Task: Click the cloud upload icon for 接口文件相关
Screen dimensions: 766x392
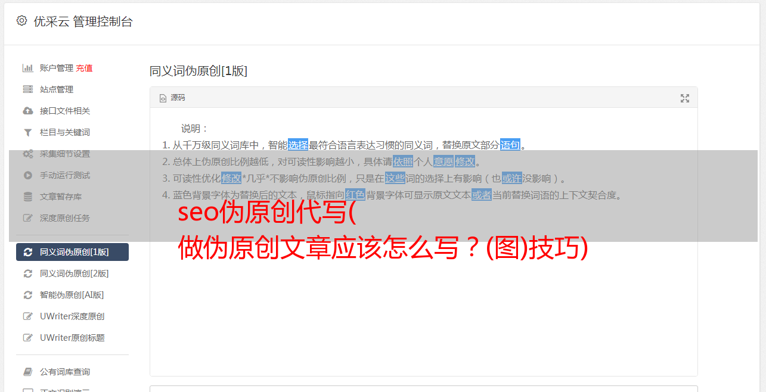Action: click(28, 111)
